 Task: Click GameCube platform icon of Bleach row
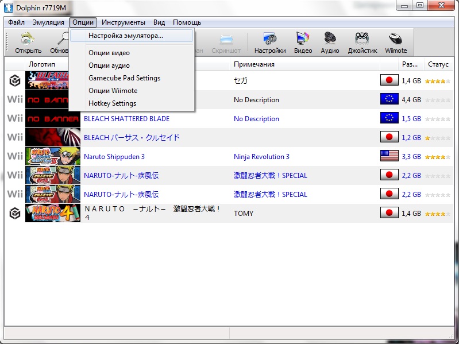point(15,80)
